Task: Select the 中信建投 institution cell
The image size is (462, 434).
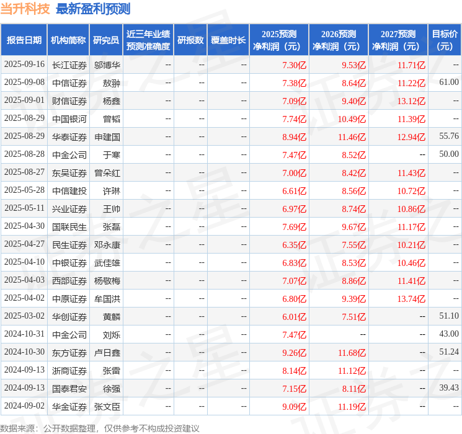Action: (x=69, y=191)
